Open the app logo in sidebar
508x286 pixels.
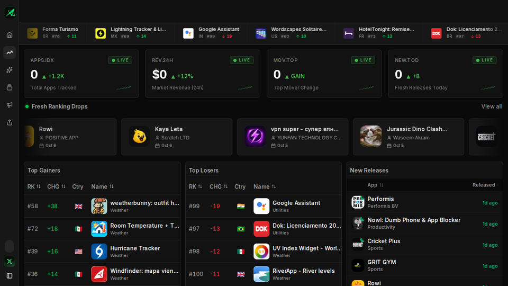click(10, 13)
